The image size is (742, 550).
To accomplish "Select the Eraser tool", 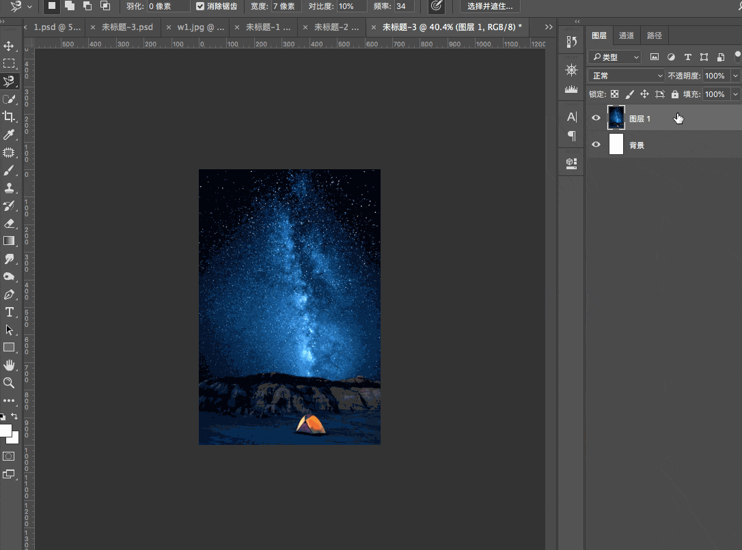I will tap(8, 224).
